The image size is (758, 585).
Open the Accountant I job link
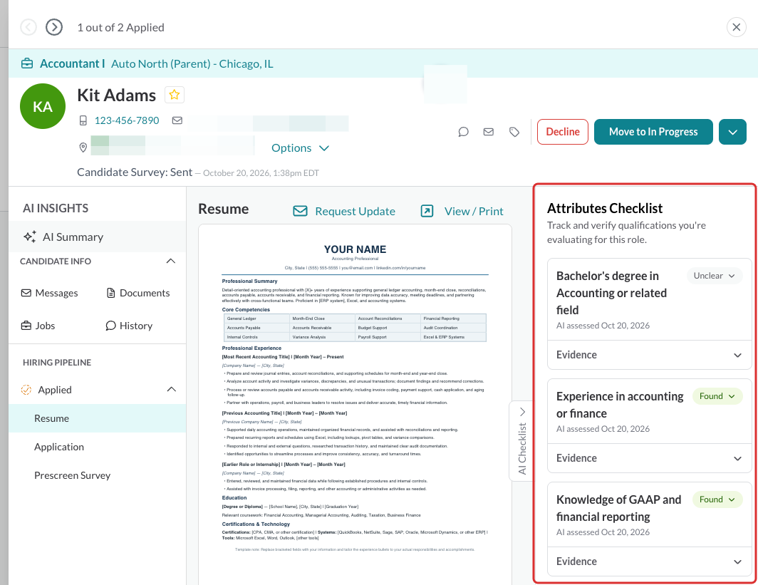[x=72, y=64]
